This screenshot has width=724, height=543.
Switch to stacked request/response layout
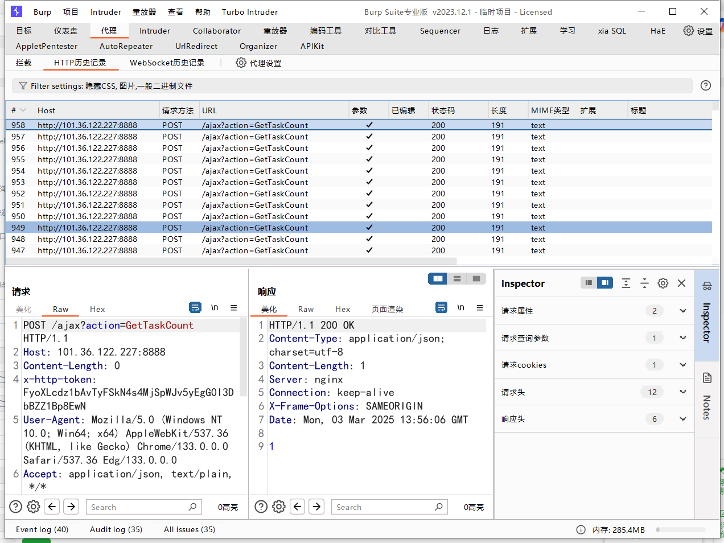pyautogui.click(x=457, y=278)
